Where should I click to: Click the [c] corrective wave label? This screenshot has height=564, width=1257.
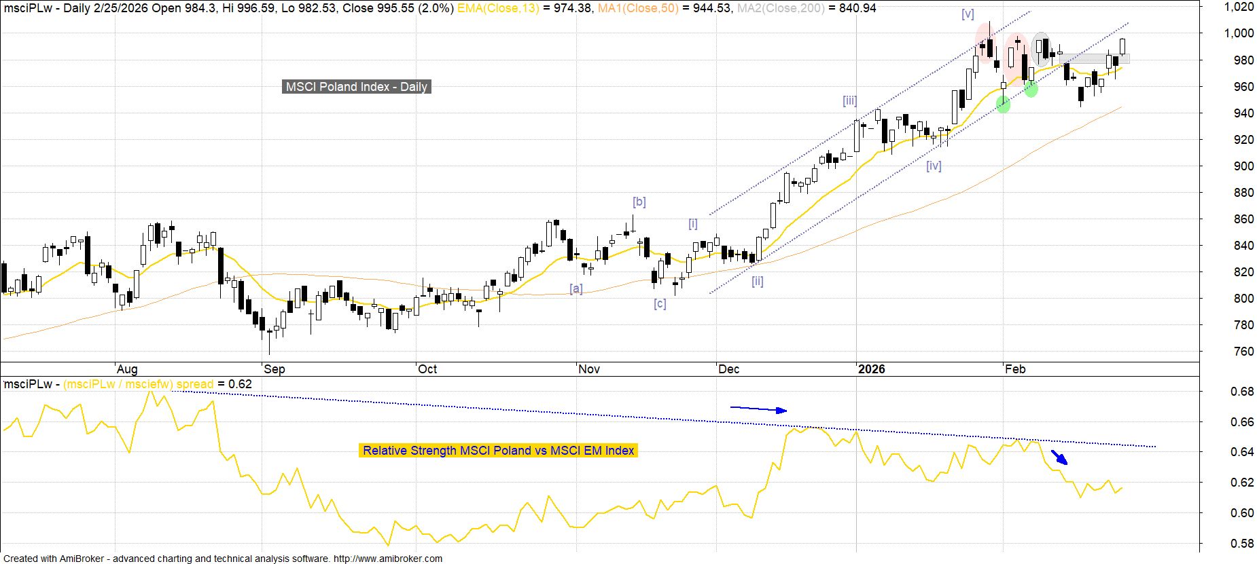tap(660, 303)
